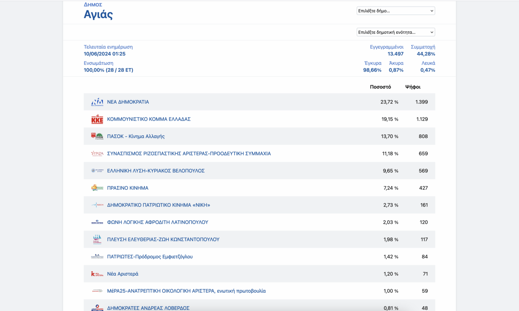519x311 pixels.
Task: Click the 10/06/2024 01:25 timestamp
Action: [104, 54]
